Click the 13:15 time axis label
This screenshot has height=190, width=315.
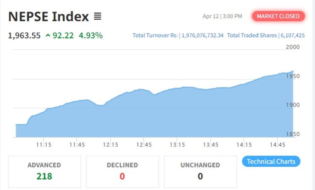(177, 145)
